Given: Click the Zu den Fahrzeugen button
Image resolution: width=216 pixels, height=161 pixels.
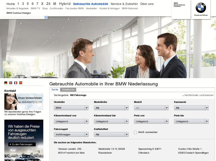Looking at the screenshot, I should coord(22,144).
